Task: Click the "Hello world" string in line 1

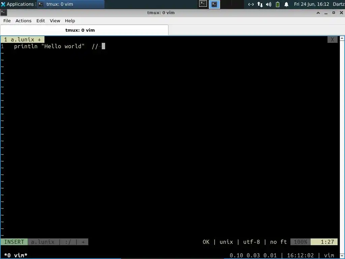Action: click(x=63, y=46)
